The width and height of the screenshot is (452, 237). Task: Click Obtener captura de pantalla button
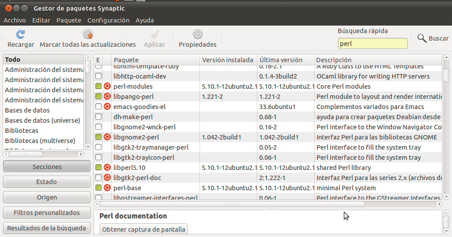(x=143, y=229)
